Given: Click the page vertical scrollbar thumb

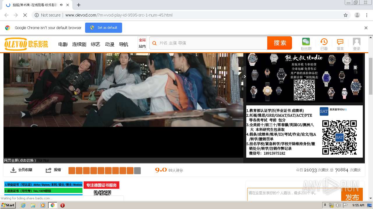Looking at the screenshot, I should coord(371,76).
